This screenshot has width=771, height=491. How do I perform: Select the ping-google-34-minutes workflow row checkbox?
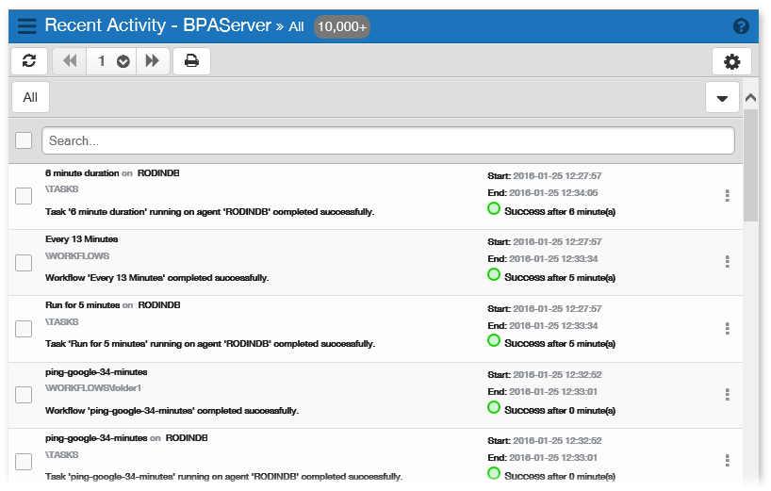click(24, 395)
